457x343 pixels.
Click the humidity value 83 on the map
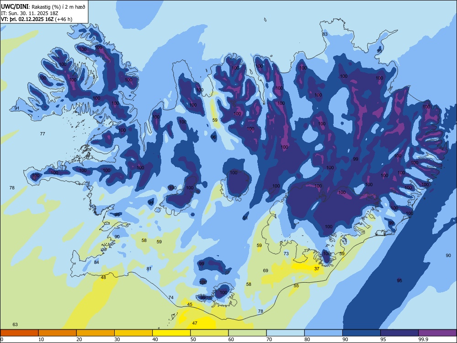tap(324, 34)
